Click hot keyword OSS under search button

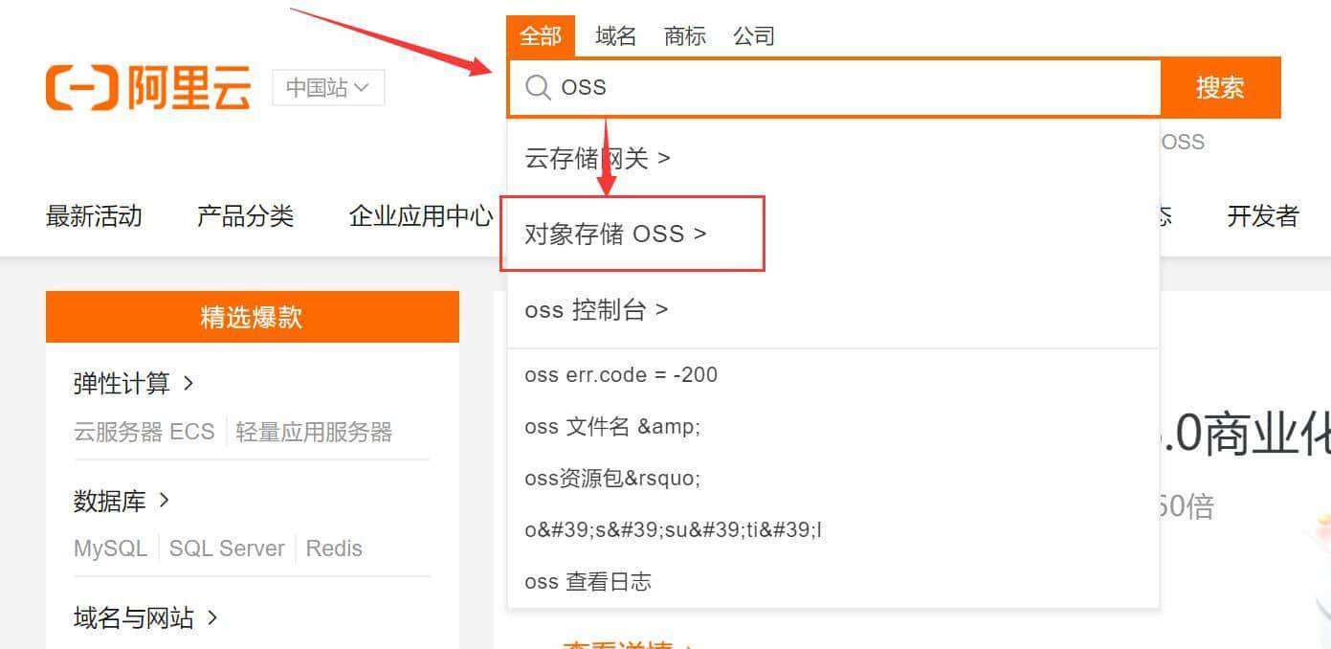pyautogui.click(x=1183, y=142)
